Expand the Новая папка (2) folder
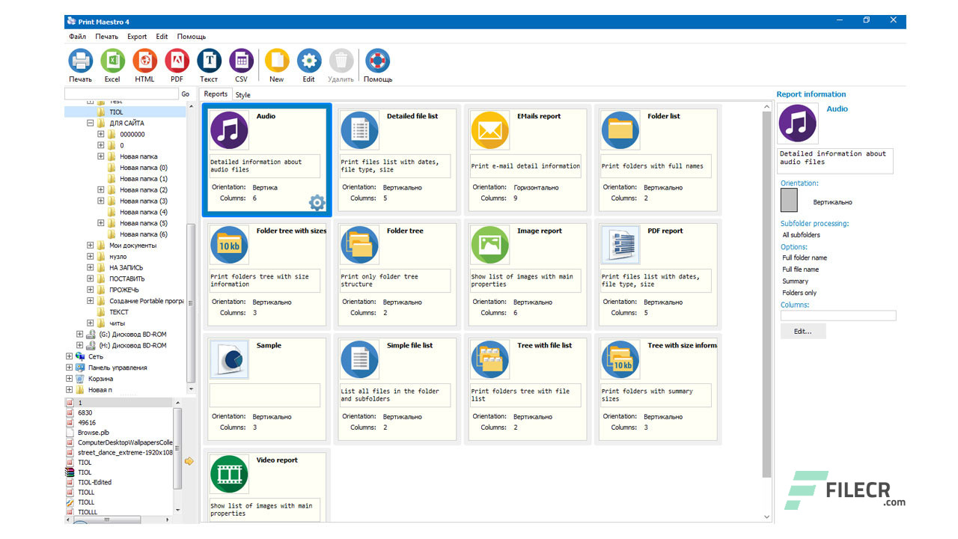 [101, 189]
